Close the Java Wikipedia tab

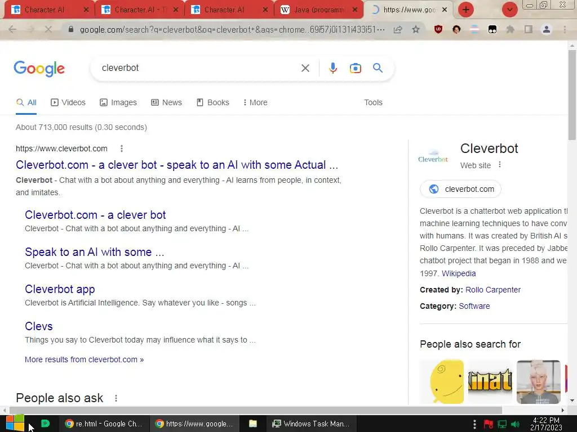(355, 10)
